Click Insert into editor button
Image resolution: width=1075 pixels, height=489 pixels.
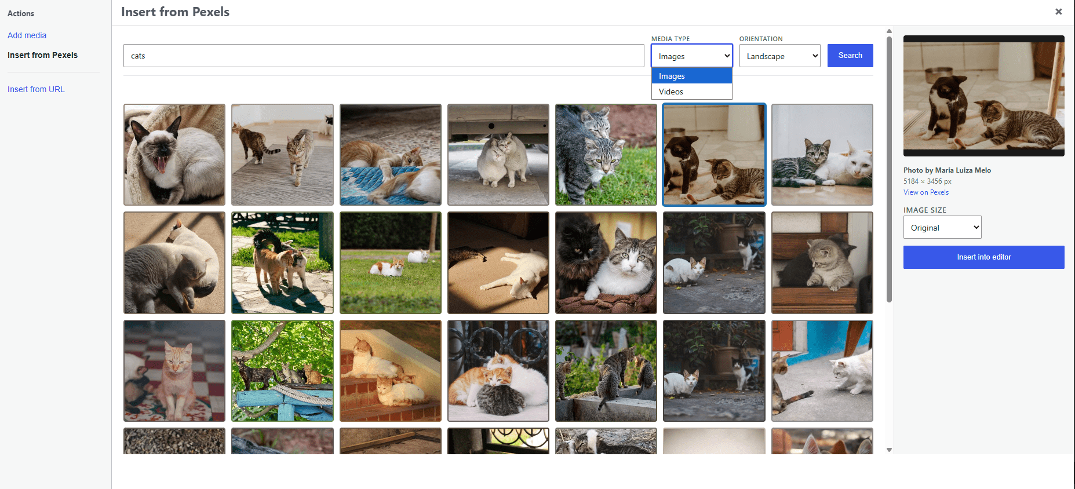tap(984, 257)
